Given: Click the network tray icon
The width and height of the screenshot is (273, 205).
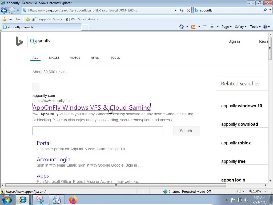Looking at the screenshot, I should point(240,200).
